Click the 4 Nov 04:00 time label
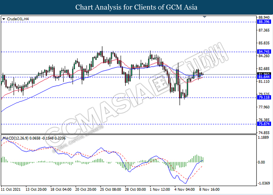The image size is (273, 195). coord(185,190)
